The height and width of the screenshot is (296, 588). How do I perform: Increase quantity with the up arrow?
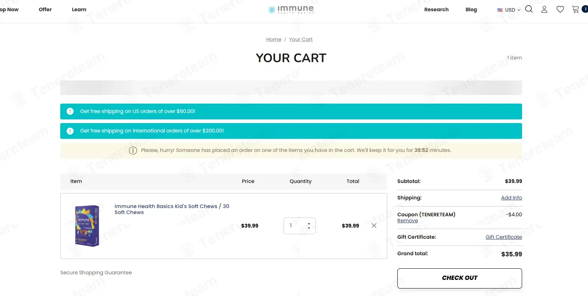click(x=309, y=223)
